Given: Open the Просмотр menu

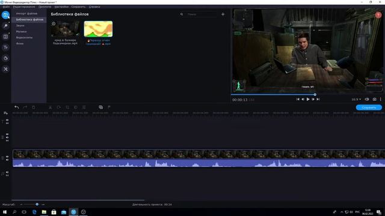Looking at the screenshot, I should [45, 7].
